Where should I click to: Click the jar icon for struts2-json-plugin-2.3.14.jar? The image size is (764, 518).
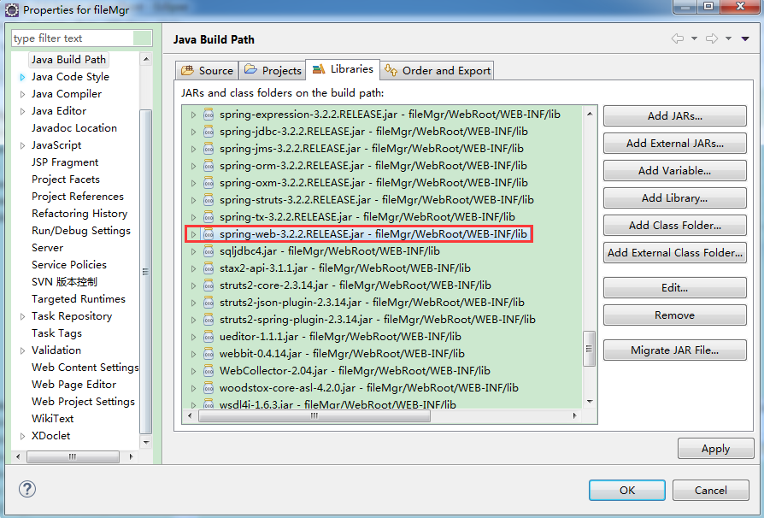[209, 303]
